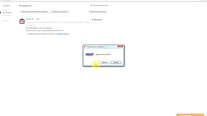Image resolution: width=207 pixels, height=116 pixels.
Task: Click Загрузить распакованное расширение button
Action: tap(35, 12)
